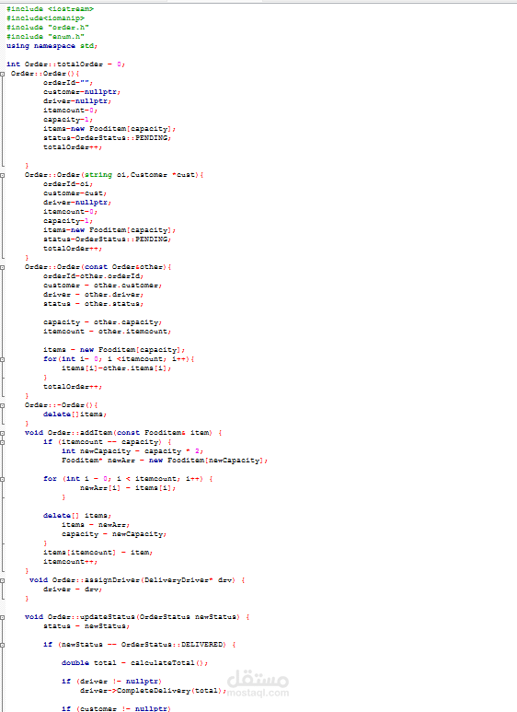Click the #include <iostream> line
The width and height of the screenshot is (517, 712).
click(x=50, y=9)
